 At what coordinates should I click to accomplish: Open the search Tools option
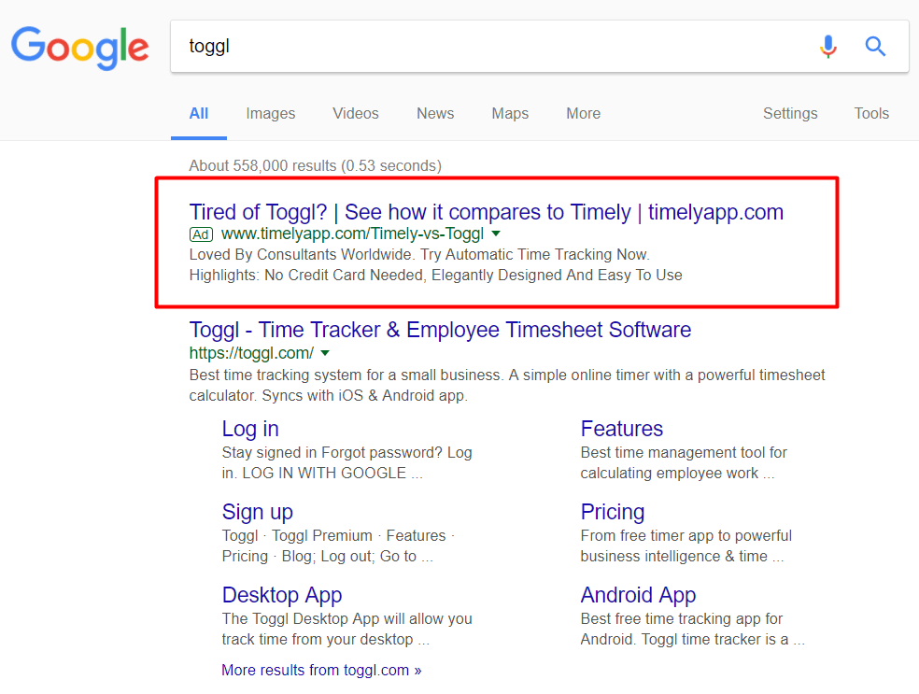(x=871, y=113)
